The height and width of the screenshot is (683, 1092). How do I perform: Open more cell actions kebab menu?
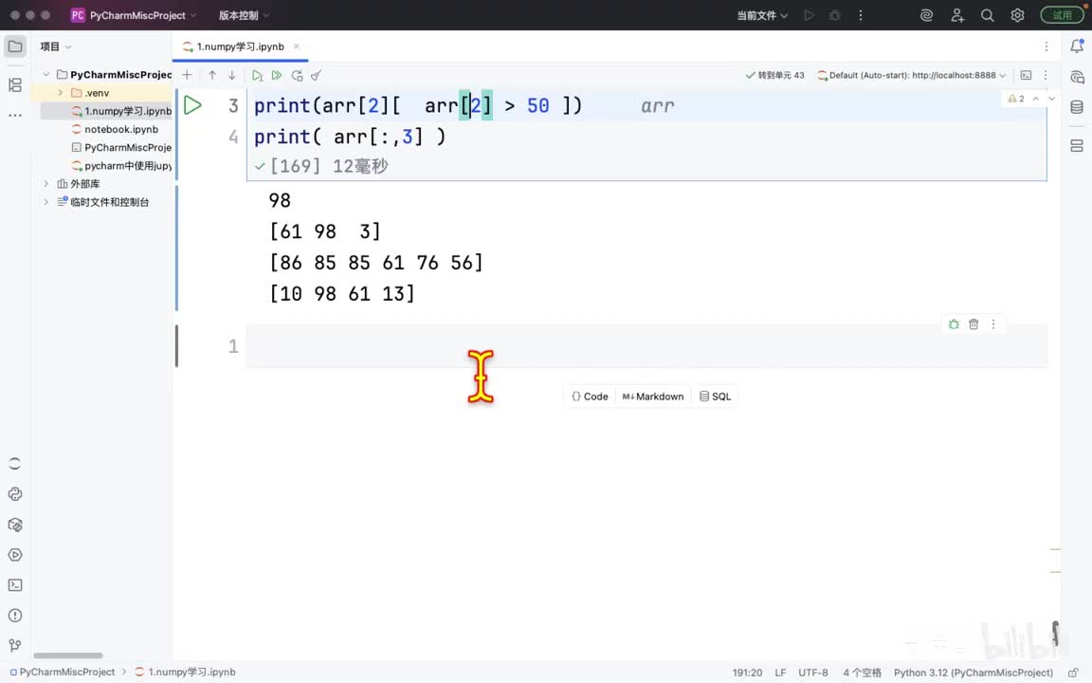click(x=993, y=324)
